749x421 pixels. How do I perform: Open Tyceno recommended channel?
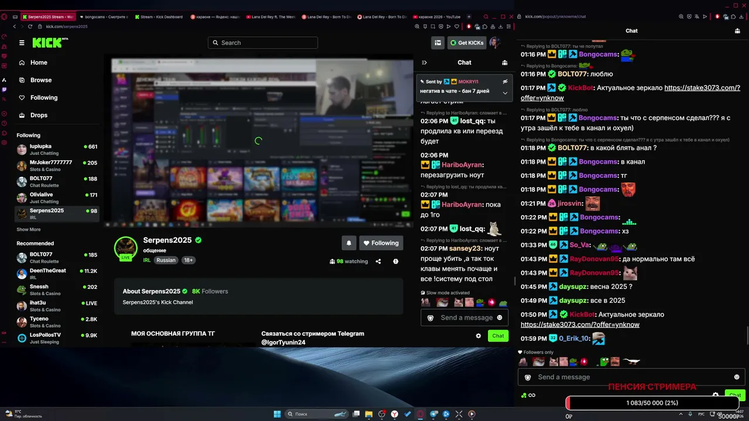point(57,322)
